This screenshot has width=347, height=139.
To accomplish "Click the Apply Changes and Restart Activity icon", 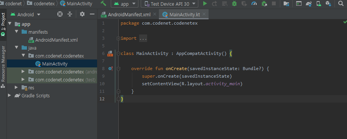I will pyautogui.click(x=214, y=3).
